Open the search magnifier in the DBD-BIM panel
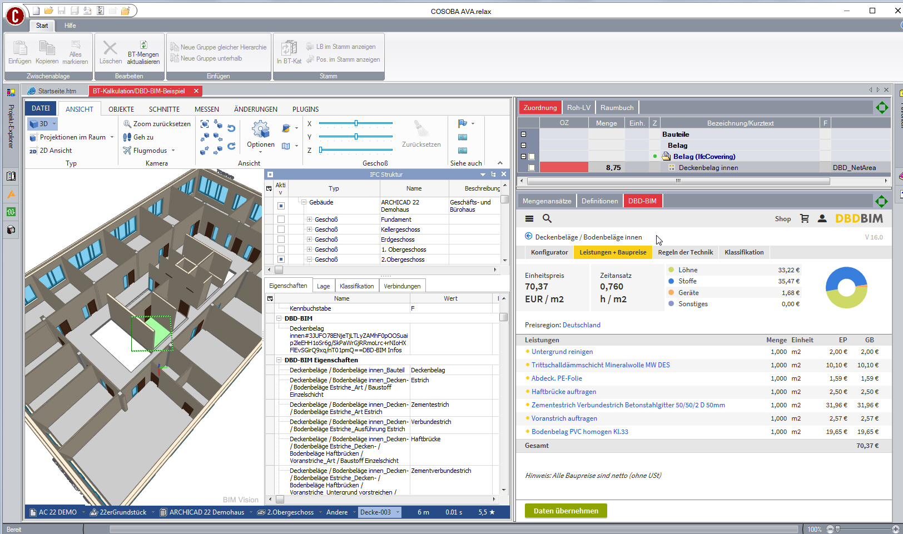 (x=547, y=218)
